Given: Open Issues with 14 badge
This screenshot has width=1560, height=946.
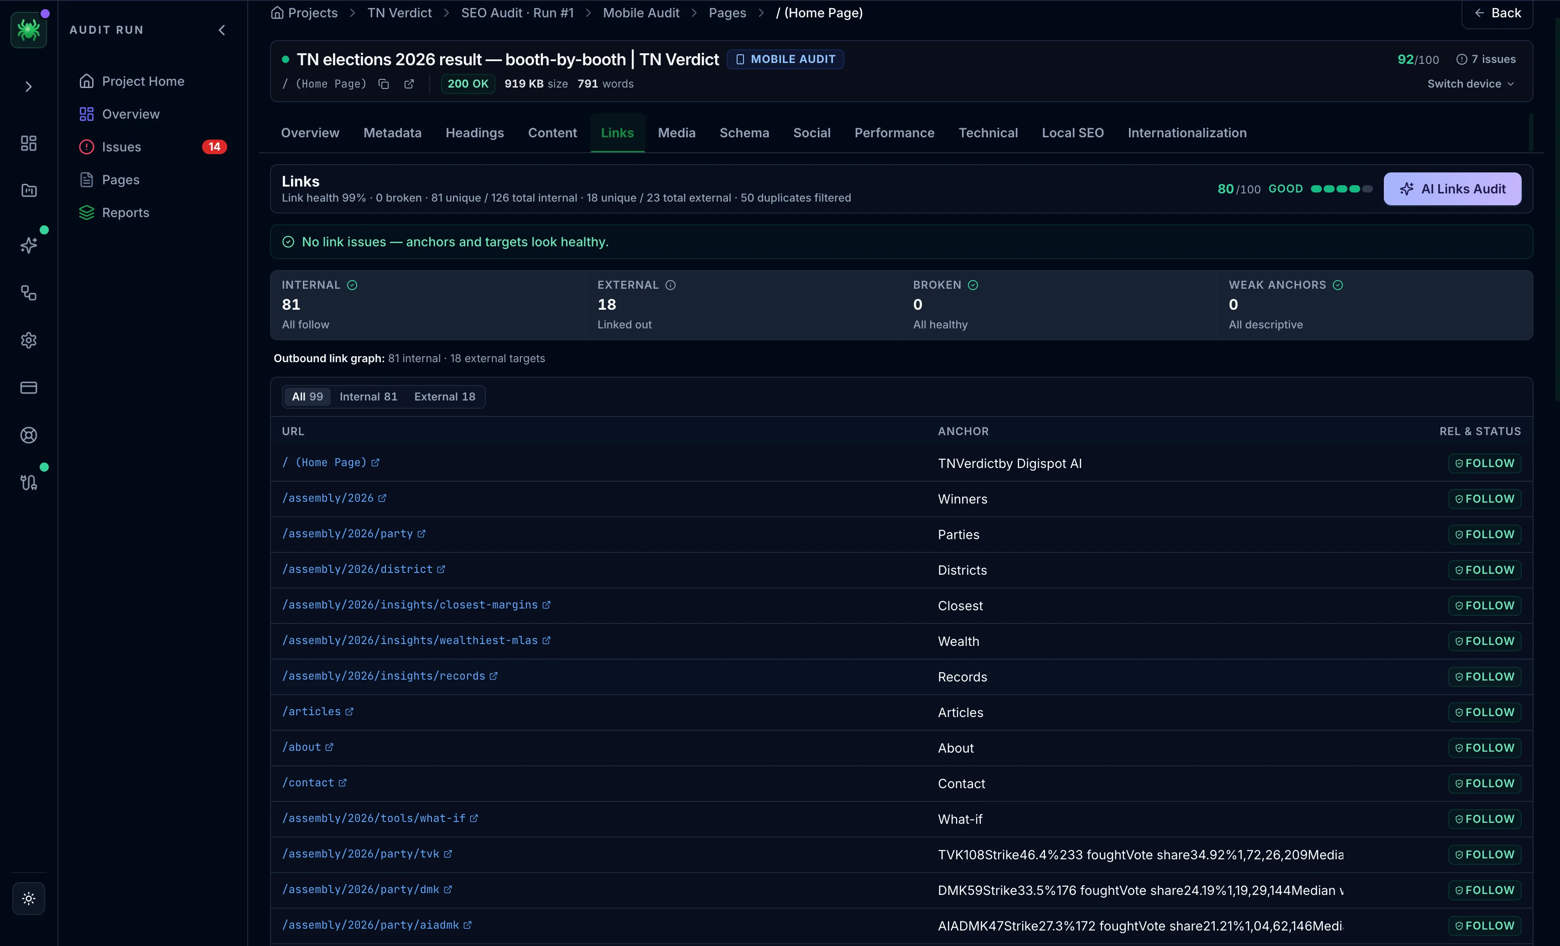Looking at the screenshot, I should [x=153, y=147].
